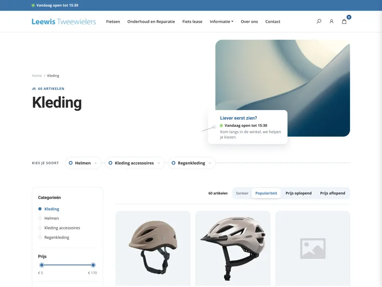The image size is (382, 287).
Task: Select the Regenkleding chip
Action: tap(192, 163)
